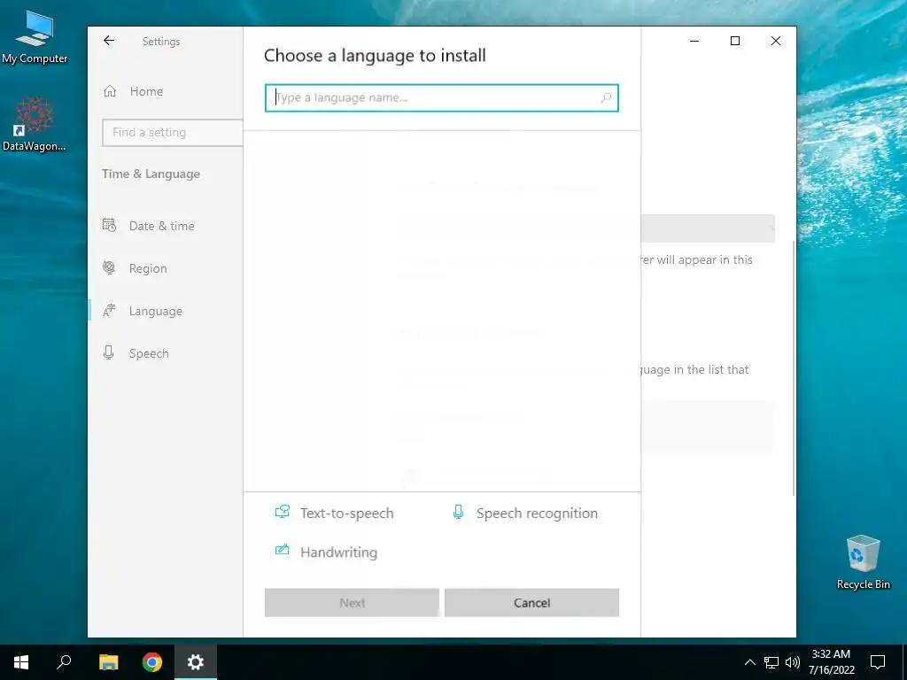Focus the Type a language name field
The height and width of the screenshot is (680, 907).
[441, 97]
